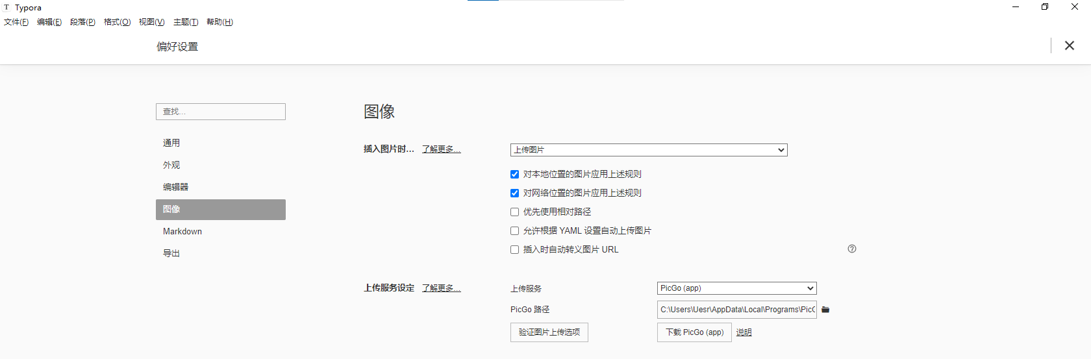Enable 优先使用相对路径 checkbox
Viewport: 1091px width, 359px height.
pyautogui.click(x=514, y=212)
